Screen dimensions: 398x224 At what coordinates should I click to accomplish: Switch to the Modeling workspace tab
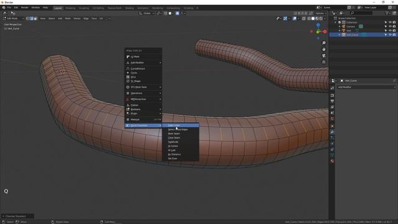tap(70, 8)
